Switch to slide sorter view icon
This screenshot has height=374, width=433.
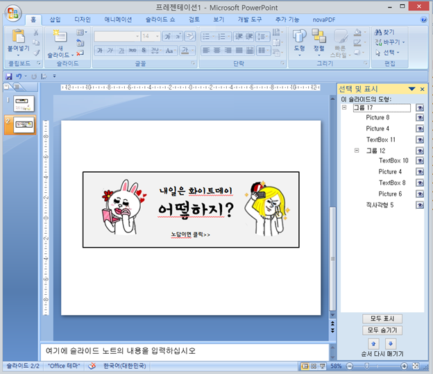314,366
